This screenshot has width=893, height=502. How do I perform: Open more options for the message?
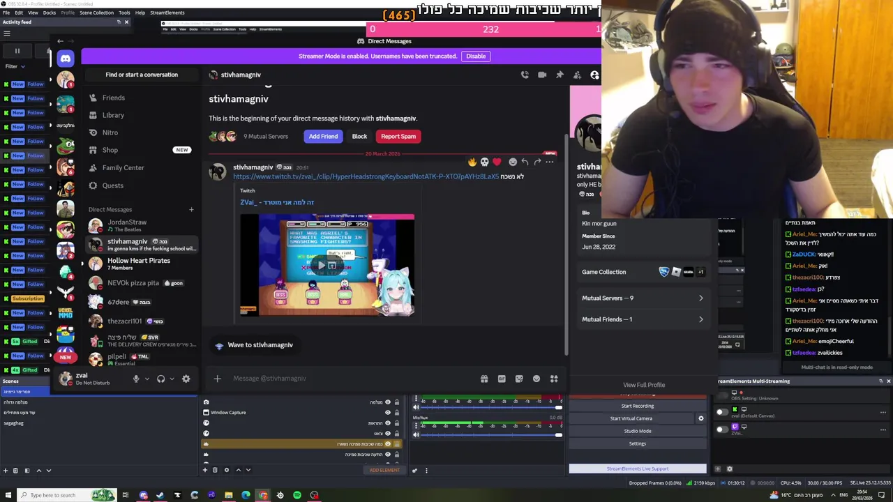point(550,162)
